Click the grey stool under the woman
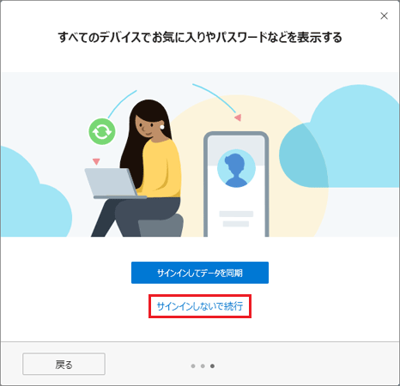This screenshot has width=400, height=386. pyautogui.click(x=161, y=226)
